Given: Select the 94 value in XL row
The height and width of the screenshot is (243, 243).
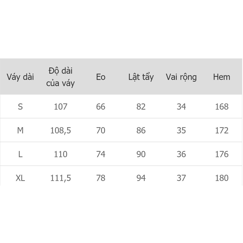Looking at the screenshot, I should click(141, 178).
